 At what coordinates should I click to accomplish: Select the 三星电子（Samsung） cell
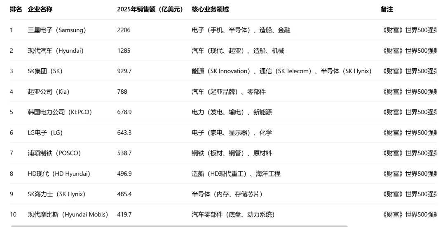(x=57, y=30)
